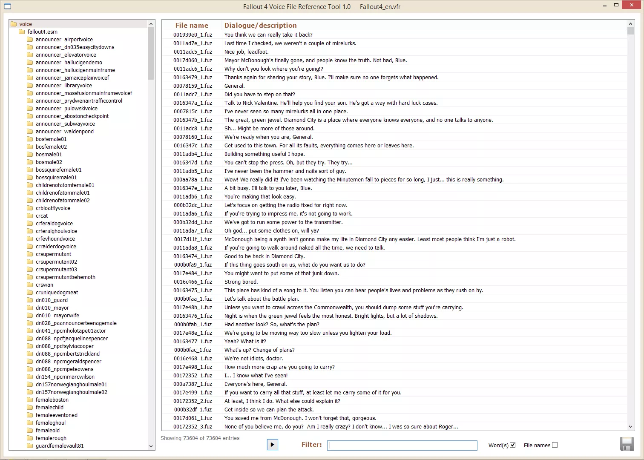644x460 pixels.
Task: Click folder icon for femalerough
Action: [x=30, y=438]
